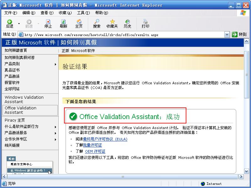Open the 编辑(E) menu
This screenshot has width=251, height=188.
click(x=29, y=13)
